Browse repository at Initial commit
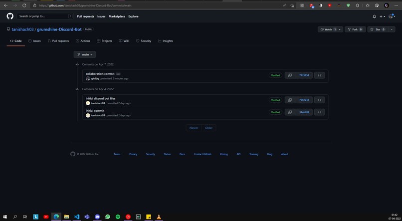402x221 pixels. (x=319, y=112)
